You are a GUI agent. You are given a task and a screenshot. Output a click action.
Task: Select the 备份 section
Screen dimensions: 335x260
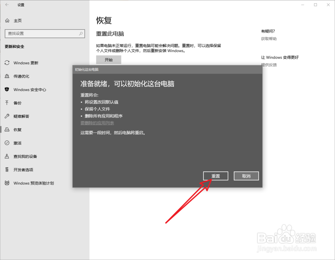point(17,103)
